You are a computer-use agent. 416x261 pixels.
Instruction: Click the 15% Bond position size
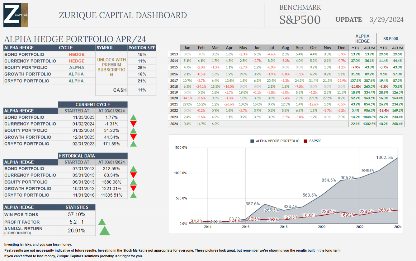pyautogui.click(x=142, y=54)
